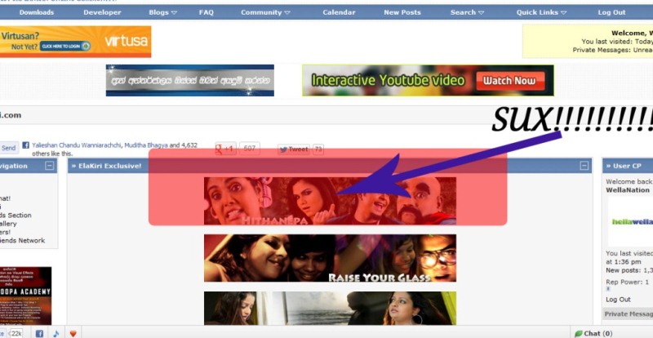Open Muditha Bhagya's profile link
Image resolution: width=653 pixels, height=338 pixels.
[x=146, y=145]
